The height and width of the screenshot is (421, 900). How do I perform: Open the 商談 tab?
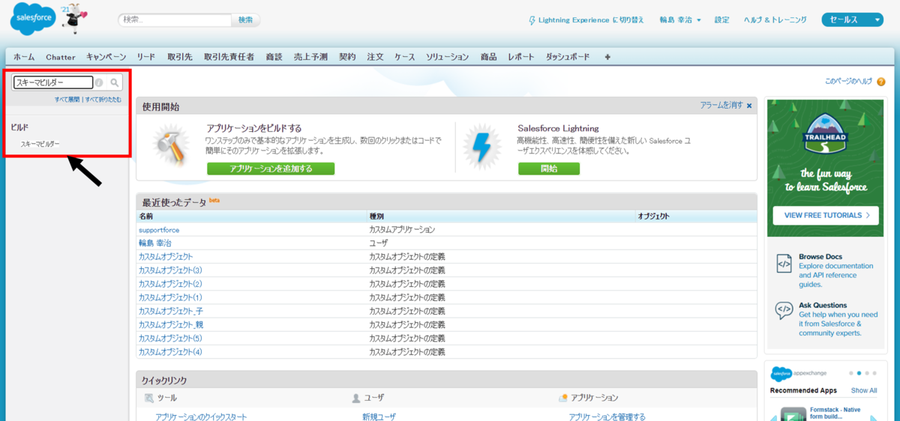[x=274, y=57]
